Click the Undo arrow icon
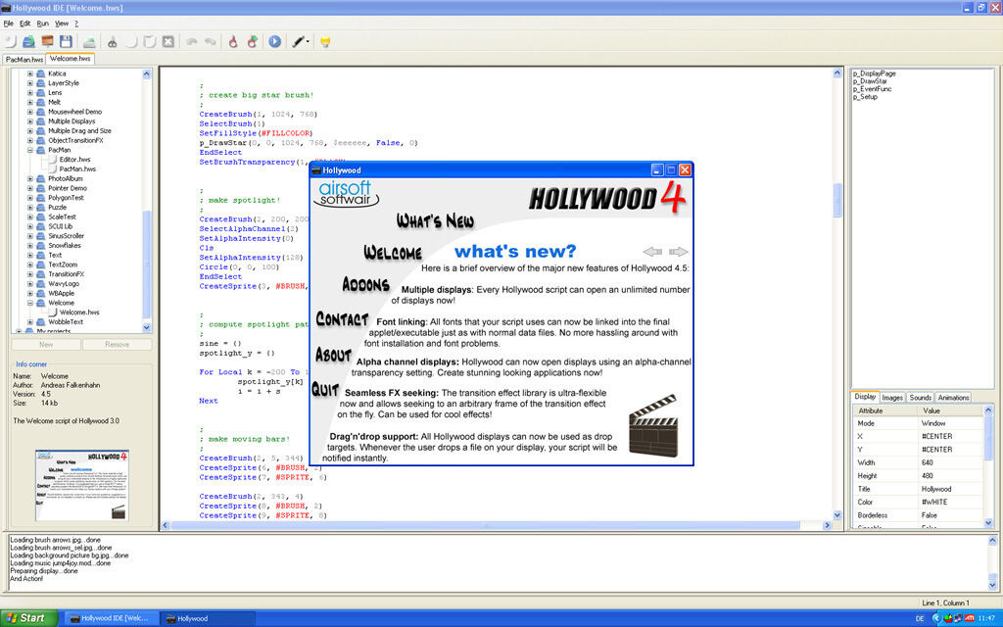Screen dimensions: 1003x627 tap(192, 41)
